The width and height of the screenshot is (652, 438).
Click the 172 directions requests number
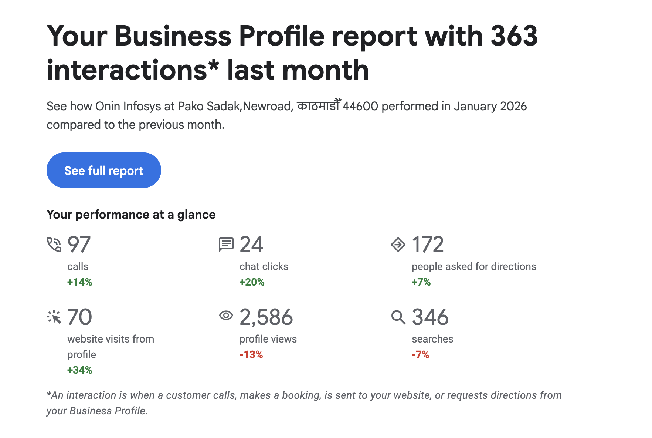tap(428, 245)
